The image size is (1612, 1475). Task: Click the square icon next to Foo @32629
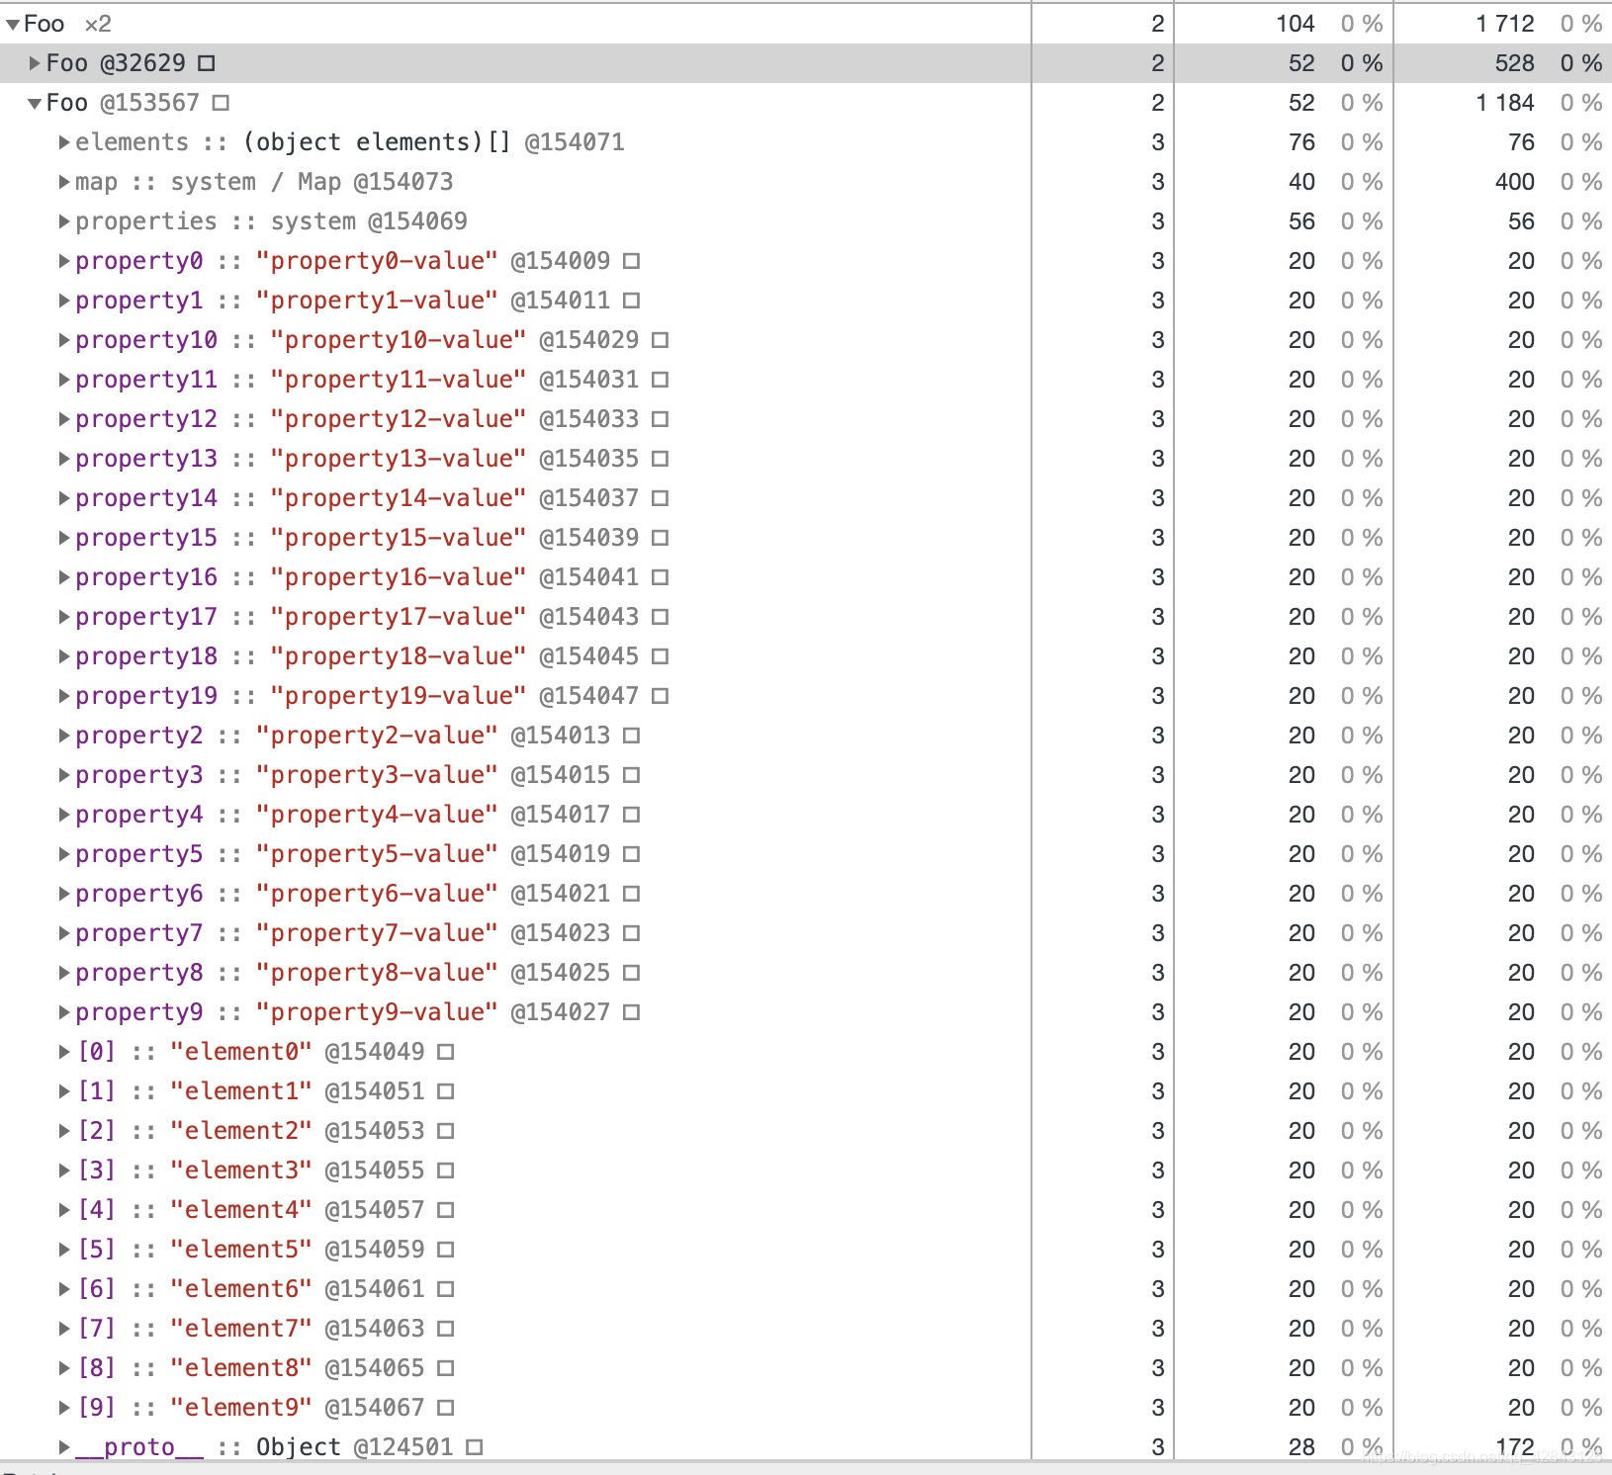pos(206,63)
